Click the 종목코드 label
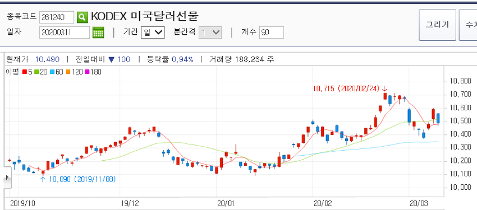 [21, 16]
